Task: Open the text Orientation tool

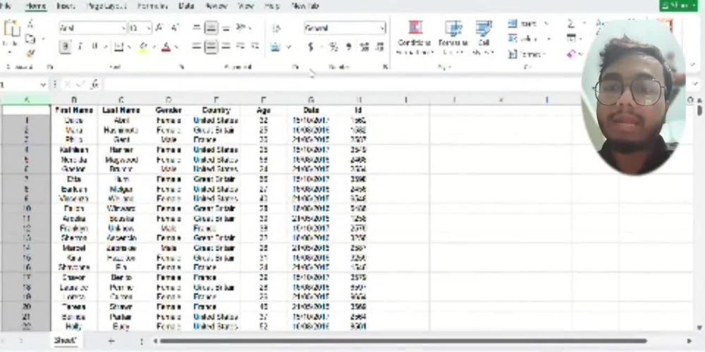Action: (x=241, y=28)
